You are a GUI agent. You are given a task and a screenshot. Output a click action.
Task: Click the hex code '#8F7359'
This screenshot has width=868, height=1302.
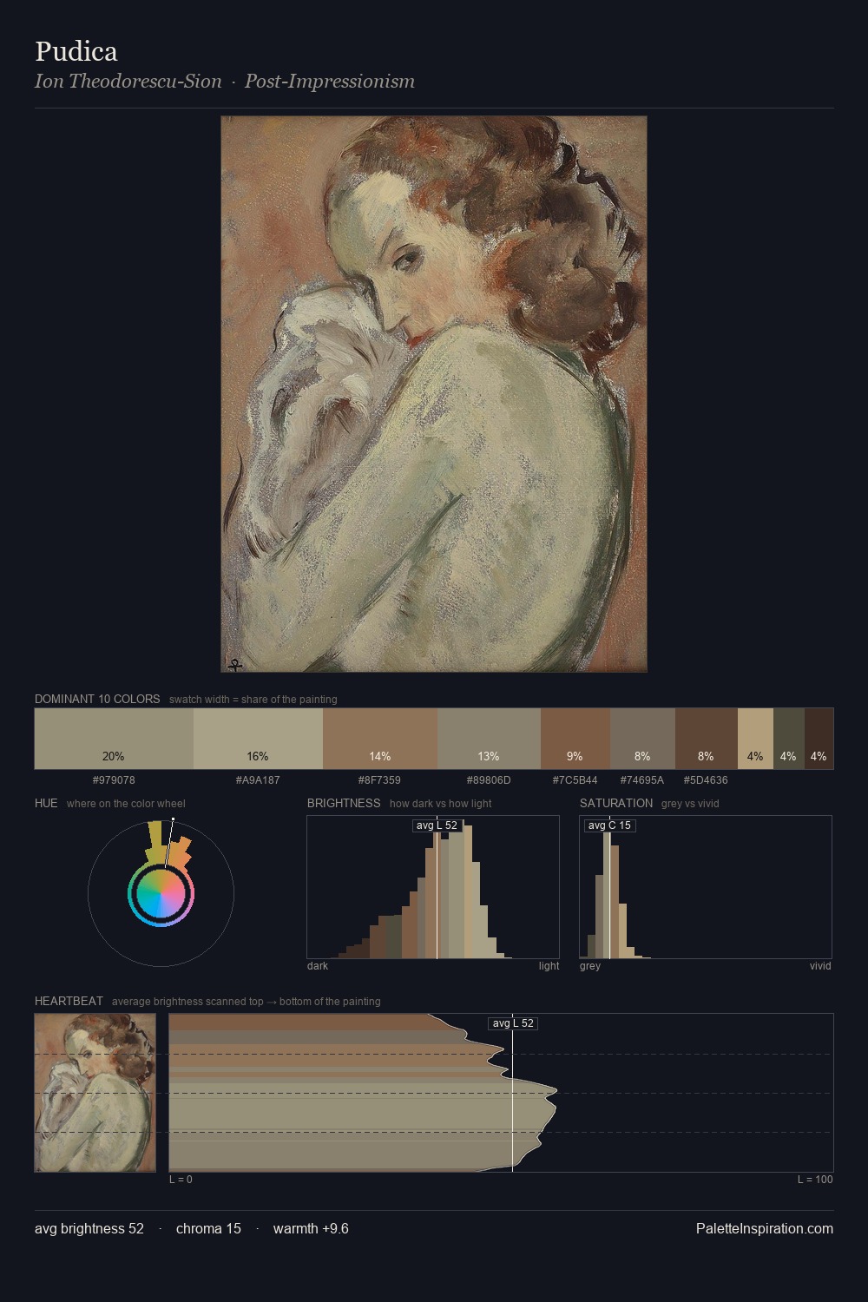point(380,780)
